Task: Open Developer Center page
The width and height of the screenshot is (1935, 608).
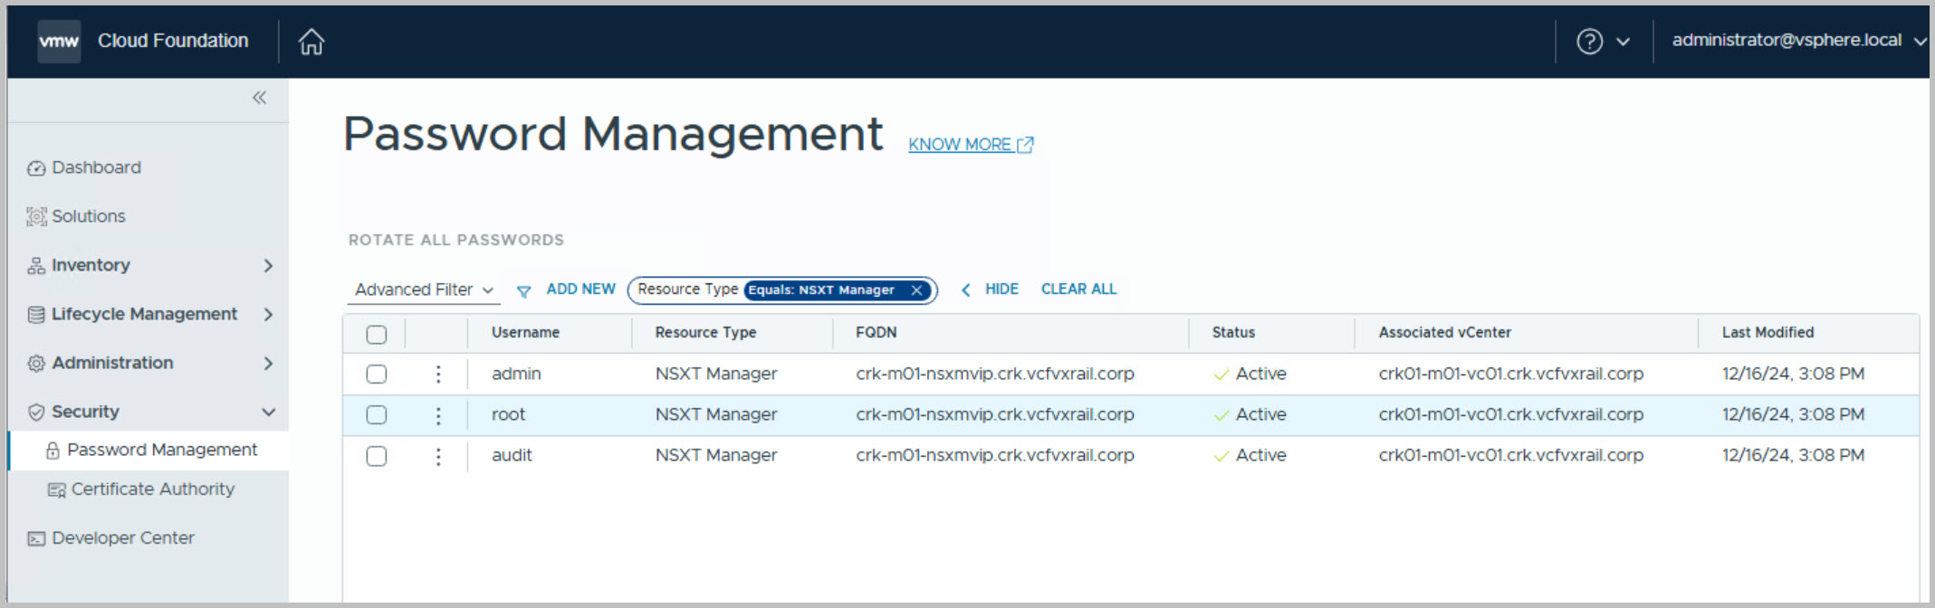Action: (x=123, y=538)
